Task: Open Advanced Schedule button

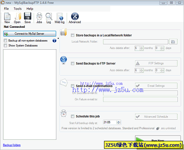Action: (156, 117)
